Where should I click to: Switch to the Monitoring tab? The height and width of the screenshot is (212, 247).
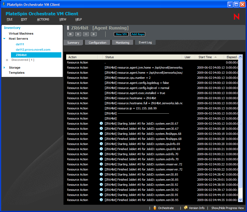tap(122, 43)
